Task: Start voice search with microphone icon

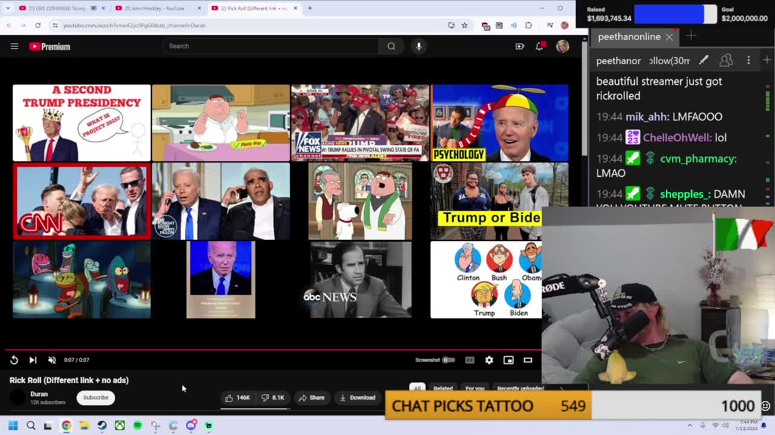Action: point(418,46)
